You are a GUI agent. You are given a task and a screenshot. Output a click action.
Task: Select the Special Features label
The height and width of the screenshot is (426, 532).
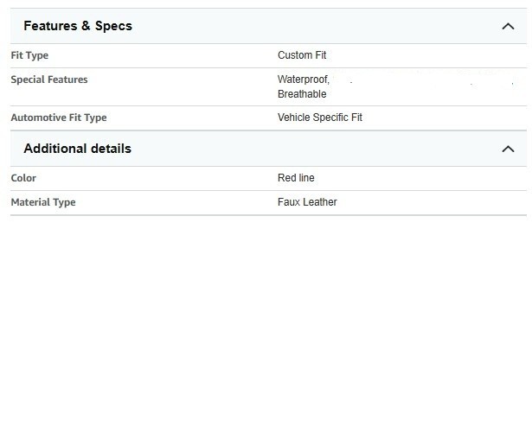[49, 79]
